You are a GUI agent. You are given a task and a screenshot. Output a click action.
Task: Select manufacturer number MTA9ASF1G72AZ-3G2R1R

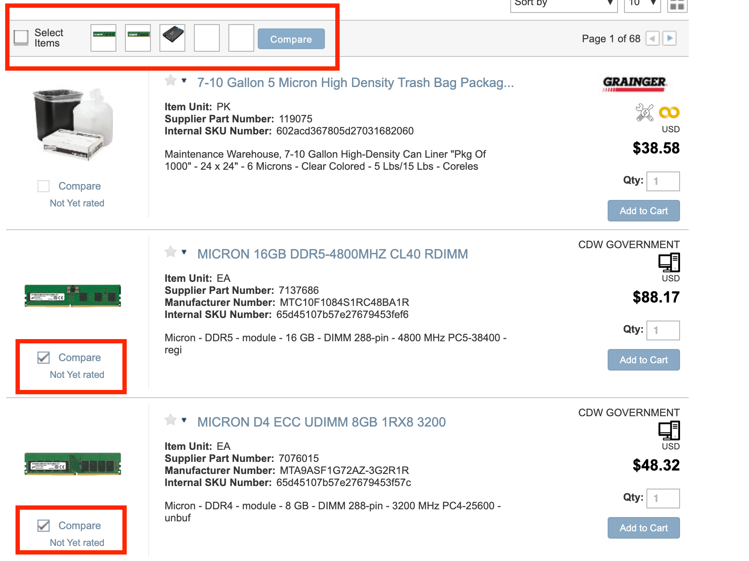click(x=344, y=471)
